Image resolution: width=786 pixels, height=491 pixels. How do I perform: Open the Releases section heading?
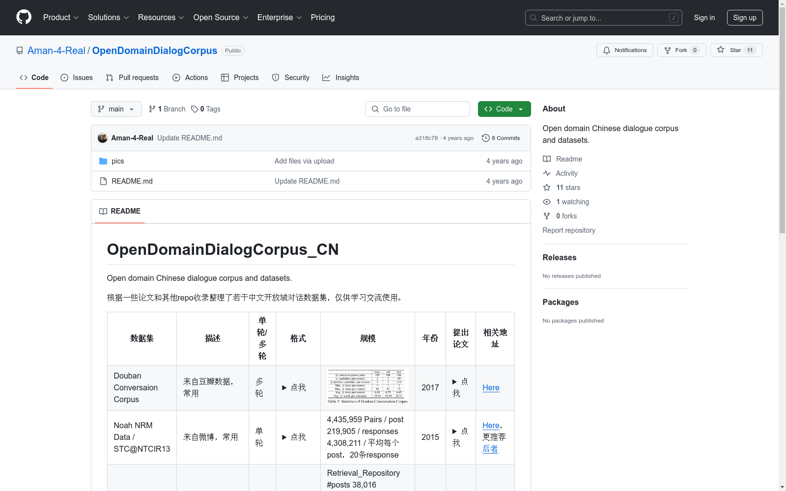pos(560,257)
